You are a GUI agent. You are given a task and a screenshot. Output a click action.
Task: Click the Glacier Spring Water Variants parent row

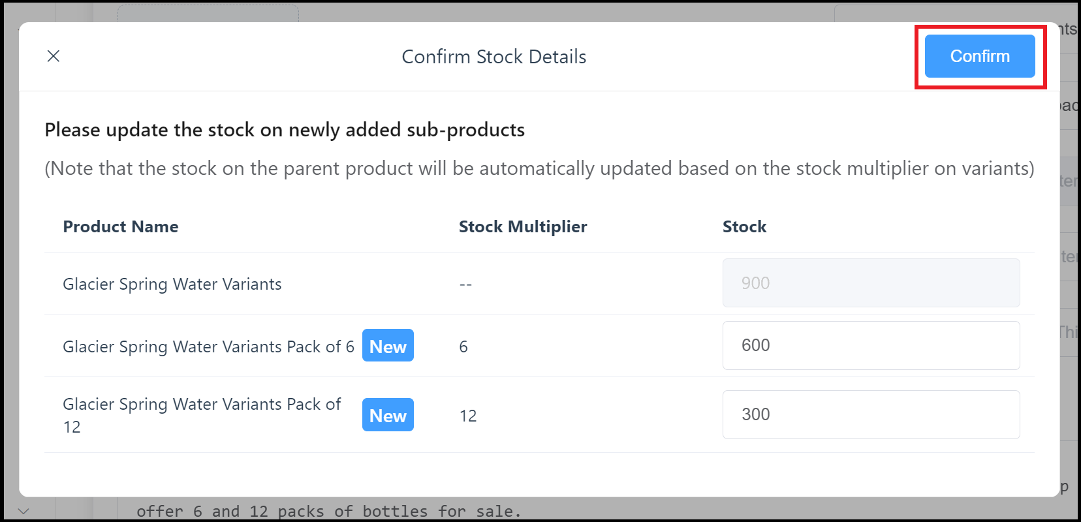(172, 284)
